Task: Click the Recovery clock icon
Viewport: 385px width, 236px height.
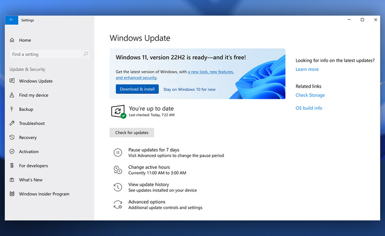Action: [x=12, y=137]
